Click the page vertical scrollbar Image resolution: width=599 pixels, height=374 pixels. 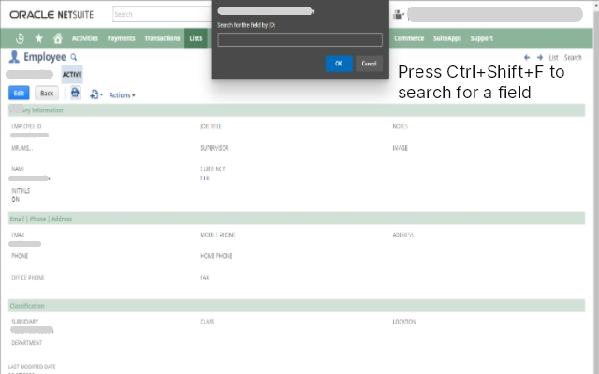[x=596, y=187]
